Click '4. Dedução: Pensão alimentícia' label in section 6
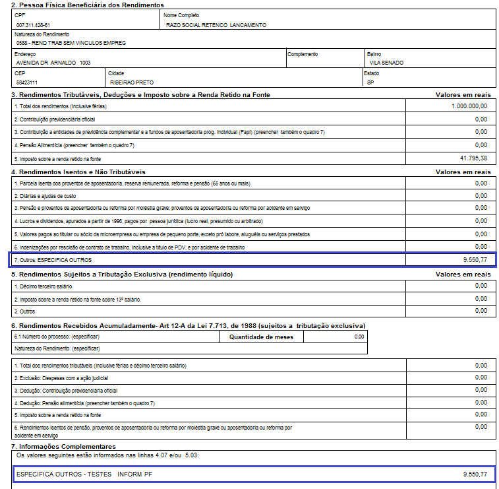 (x=84, y=403)
